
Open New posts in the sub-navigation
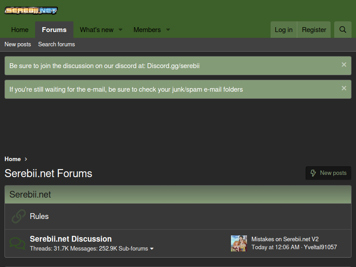[18, 44]
